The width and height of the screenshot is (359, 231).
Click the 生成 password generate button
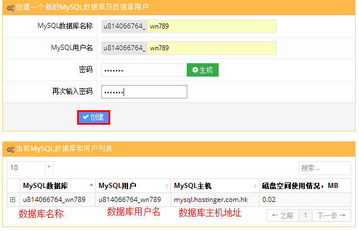(202, 70)
